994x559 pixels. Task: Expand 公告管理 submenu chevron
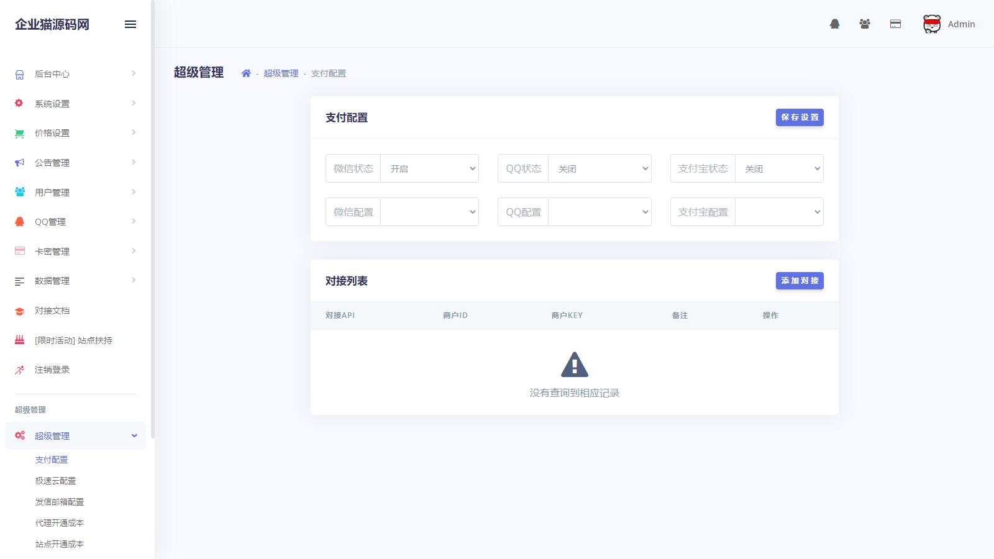tap(134, 162)
